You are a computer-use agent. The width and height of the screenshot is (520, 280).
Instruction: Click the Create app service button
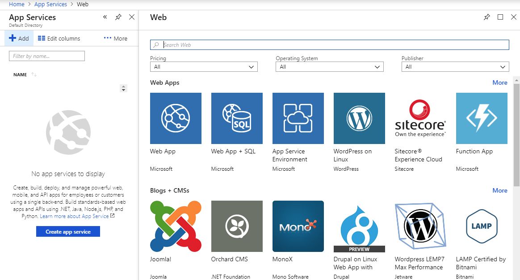pos(68,232)
